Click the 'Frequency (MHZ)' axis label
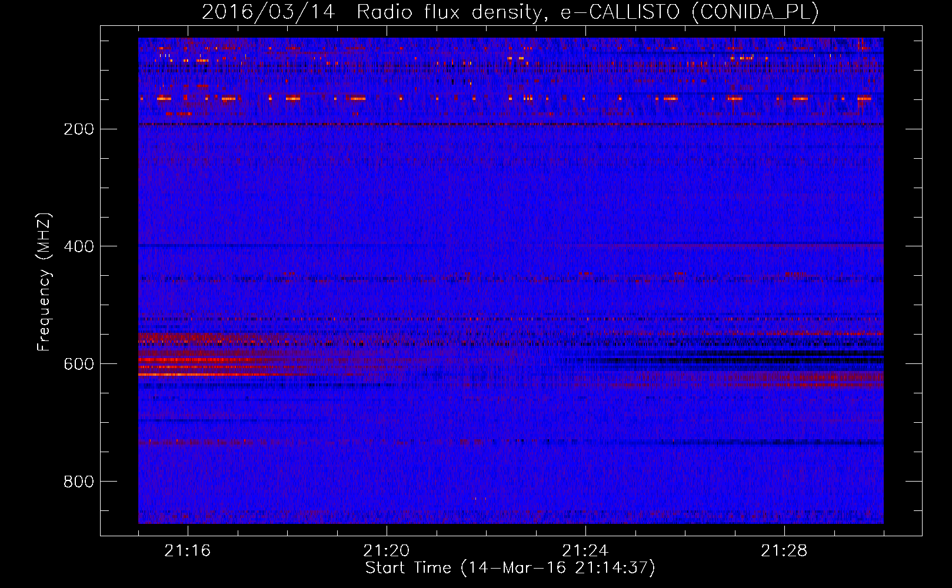Image resolution: width=952 pixels, height=588 pixels. [x=44, y=282]
